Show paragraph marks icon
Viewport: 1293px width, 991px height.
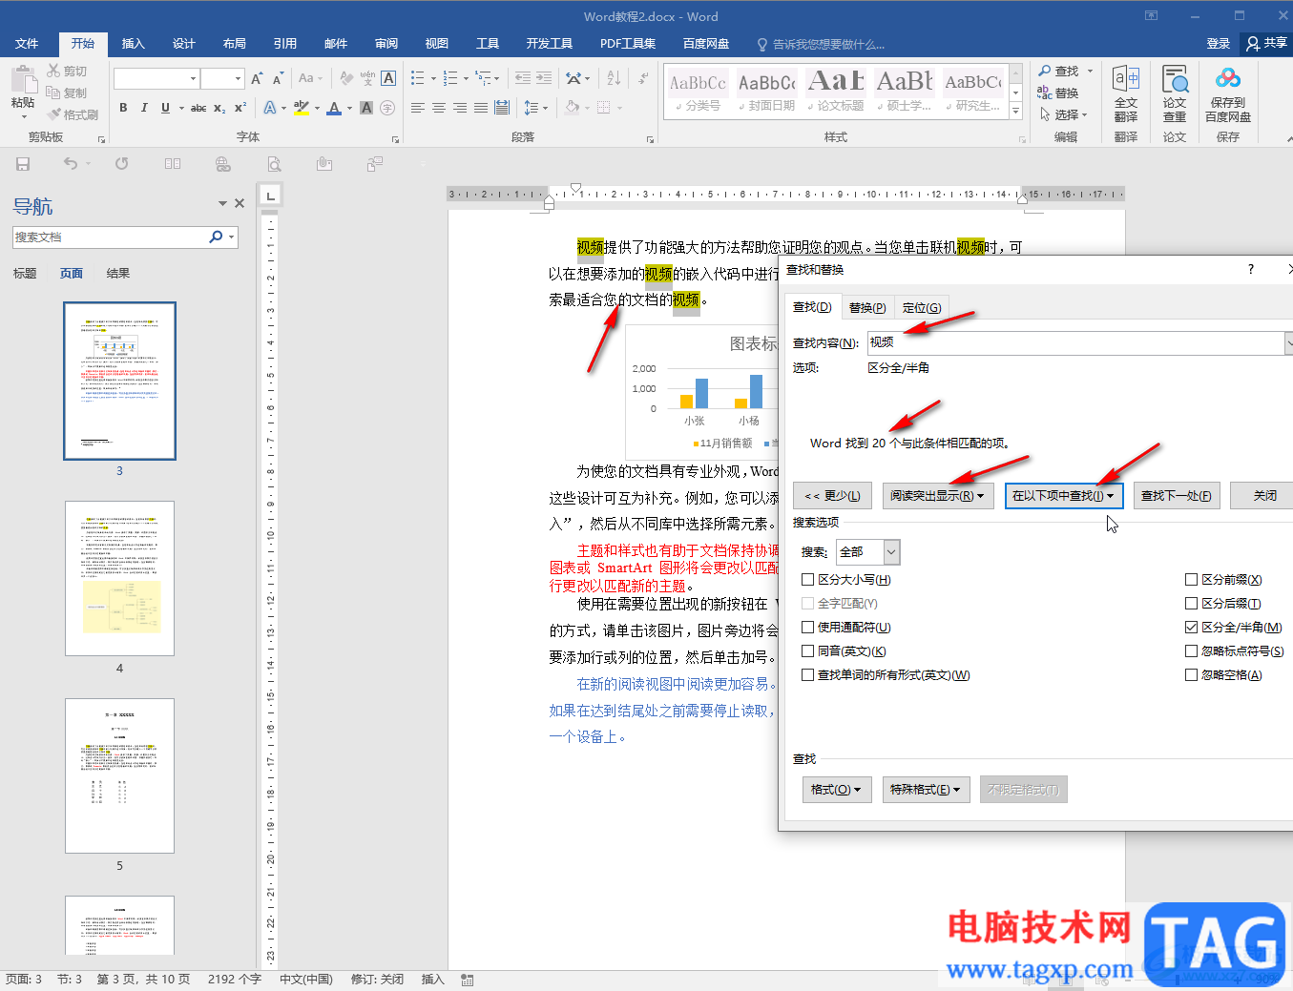(644, 78)
